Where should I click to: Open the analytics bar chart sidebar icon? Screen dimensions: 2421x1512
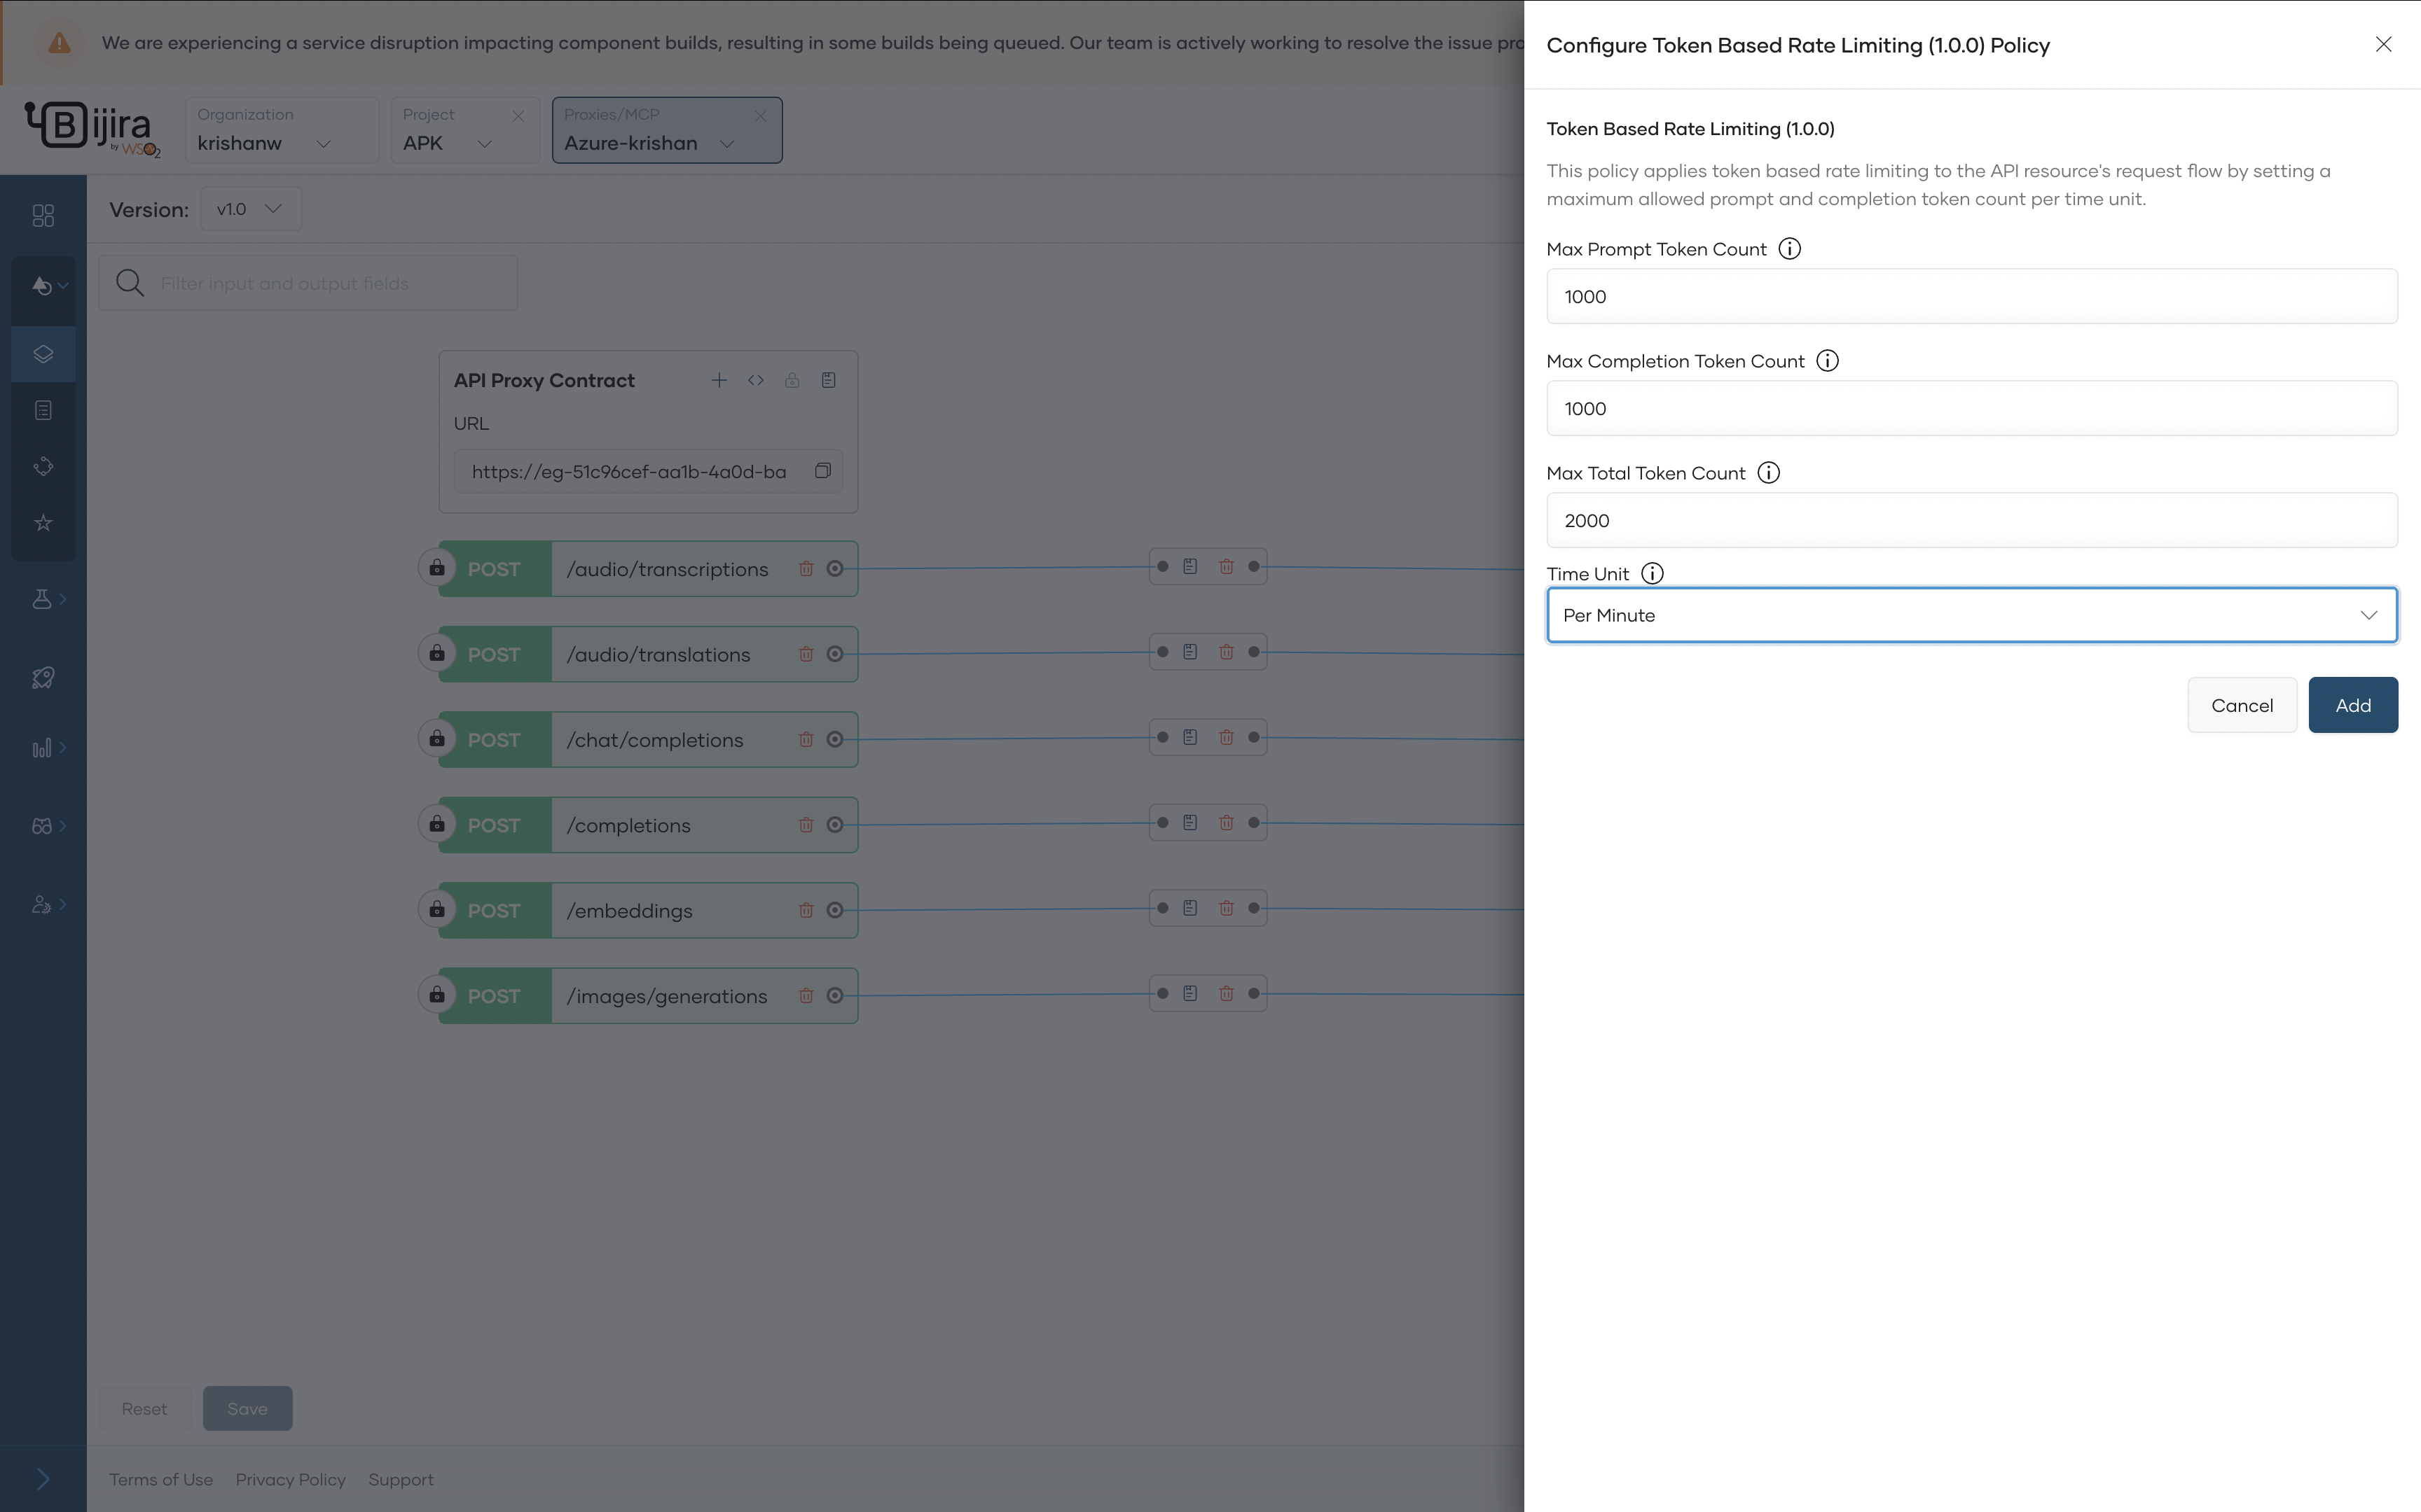[x=42, y=748]
